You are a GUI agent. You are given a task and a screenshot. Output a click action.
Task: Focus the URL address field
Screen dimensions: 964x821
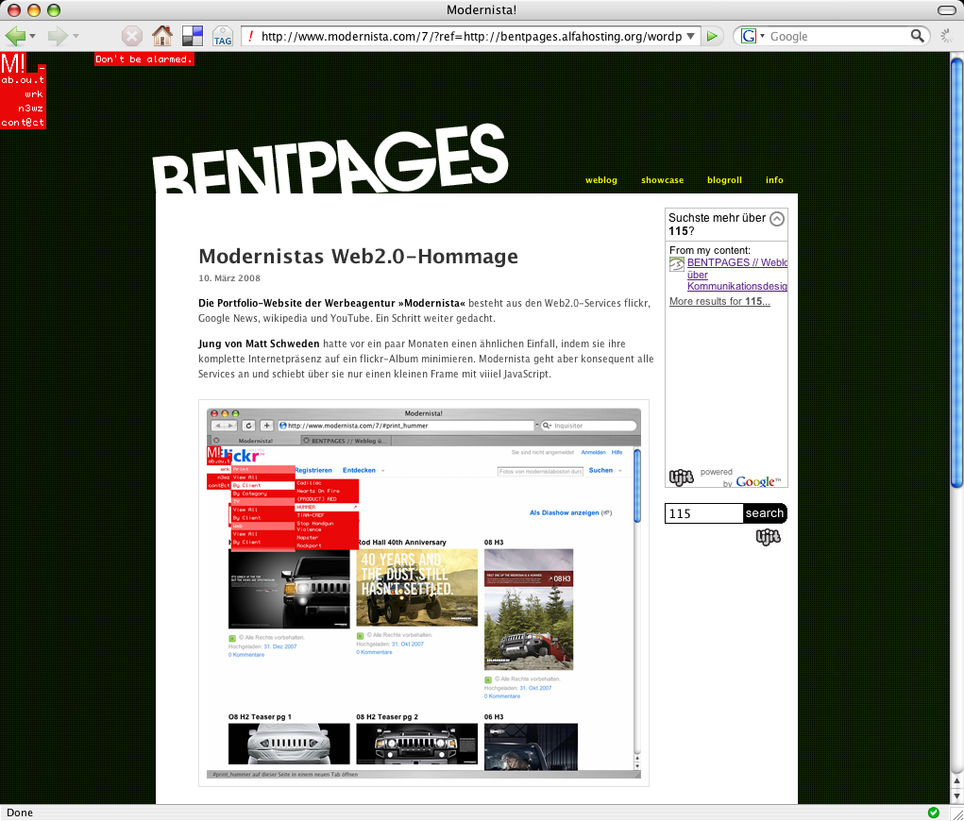pos(471,36)
